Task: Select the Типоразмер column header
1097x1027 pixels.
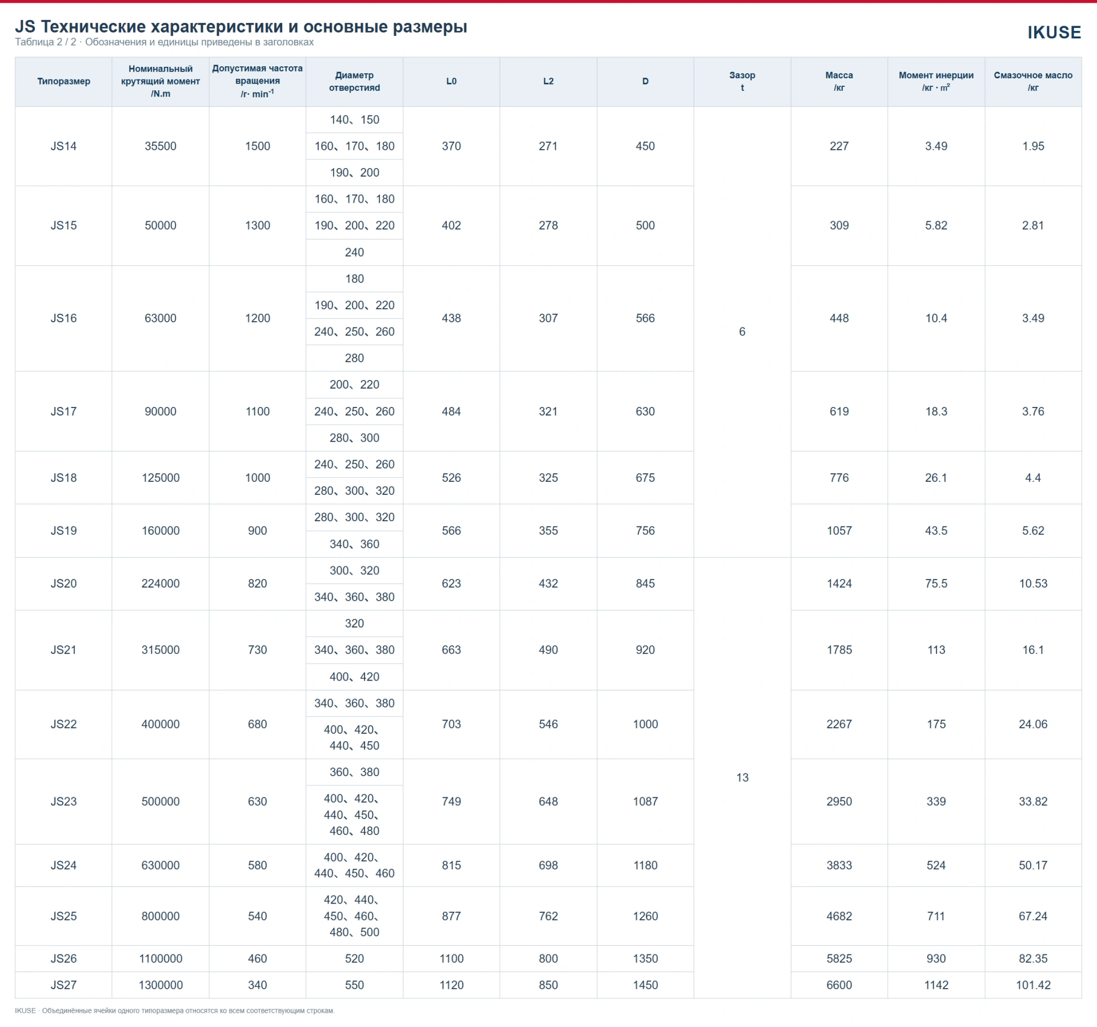Action: (x=63, y=81)
